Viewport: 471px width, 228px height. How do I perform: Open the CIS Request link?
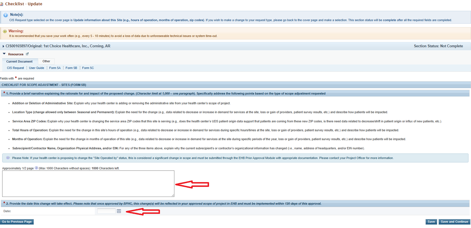[15, 68]
